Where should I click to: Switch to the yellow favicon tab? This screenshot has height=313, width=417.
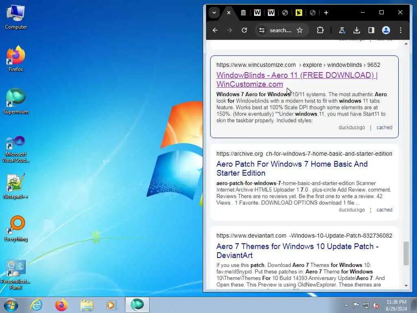298,13
